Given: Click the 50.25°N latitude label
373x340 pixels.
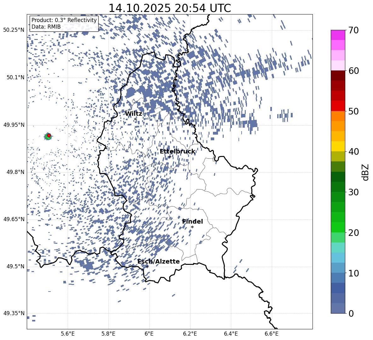Looking at the screenshot, I should 14,30.
